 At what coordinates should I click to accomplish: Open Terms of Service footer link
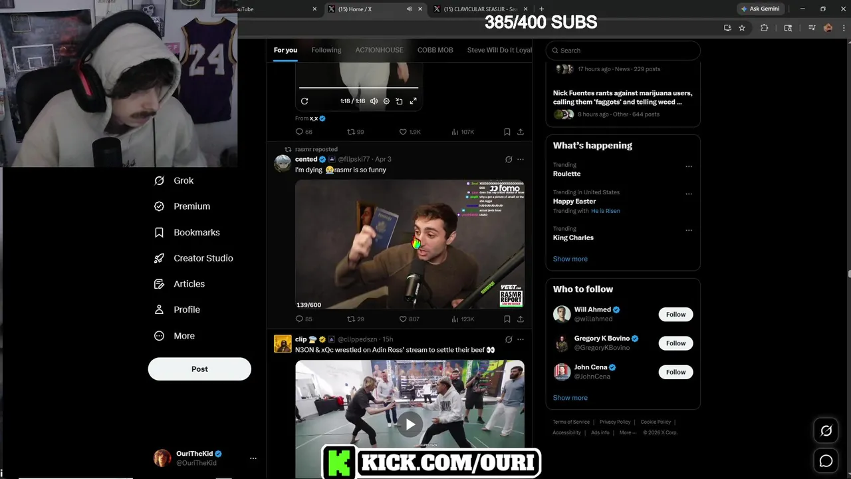click(x=571, y=422)
